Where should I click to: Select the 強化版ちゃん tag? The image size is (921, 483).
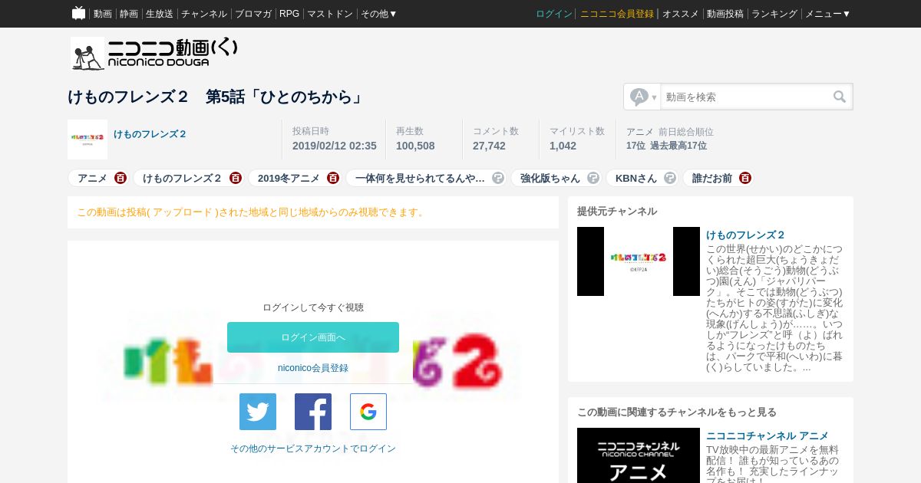click(550, 178)
